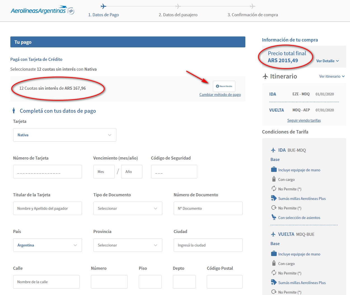Click the Condiciones de Tarifa heading
Image resolution: width=350 pixels, height=295 pixels.
[285, 132]
